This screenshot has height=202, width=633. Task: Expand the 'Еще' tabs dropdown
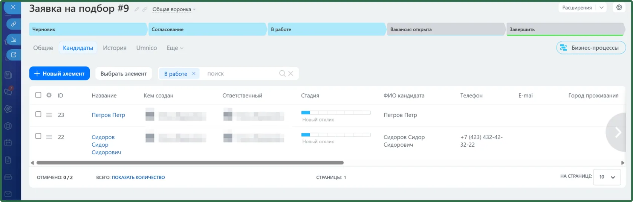pos(175,48)
